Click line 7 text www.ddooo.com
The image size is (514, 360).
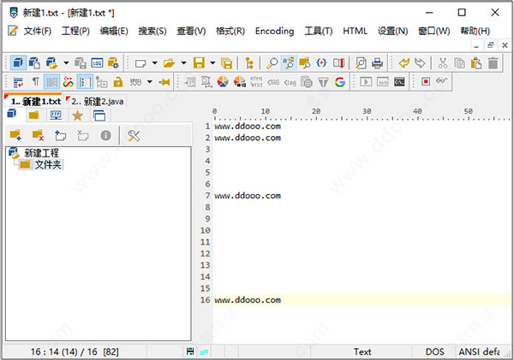point(248,196)
